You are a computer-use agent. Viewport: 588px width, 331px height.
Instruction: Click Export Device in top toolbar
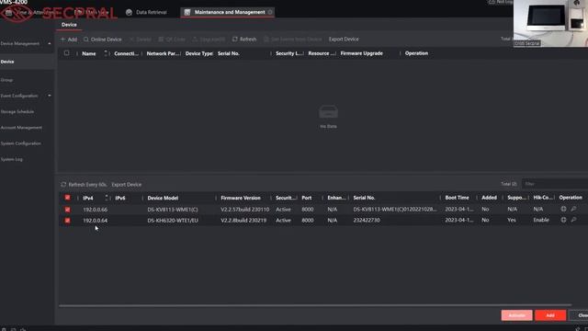click(x=344, y=39)
